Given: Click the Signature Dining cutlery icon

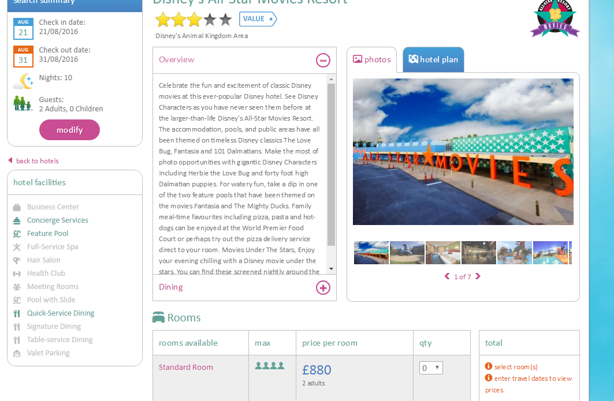Looking at the screenshot, I should (x=17, y=327).
